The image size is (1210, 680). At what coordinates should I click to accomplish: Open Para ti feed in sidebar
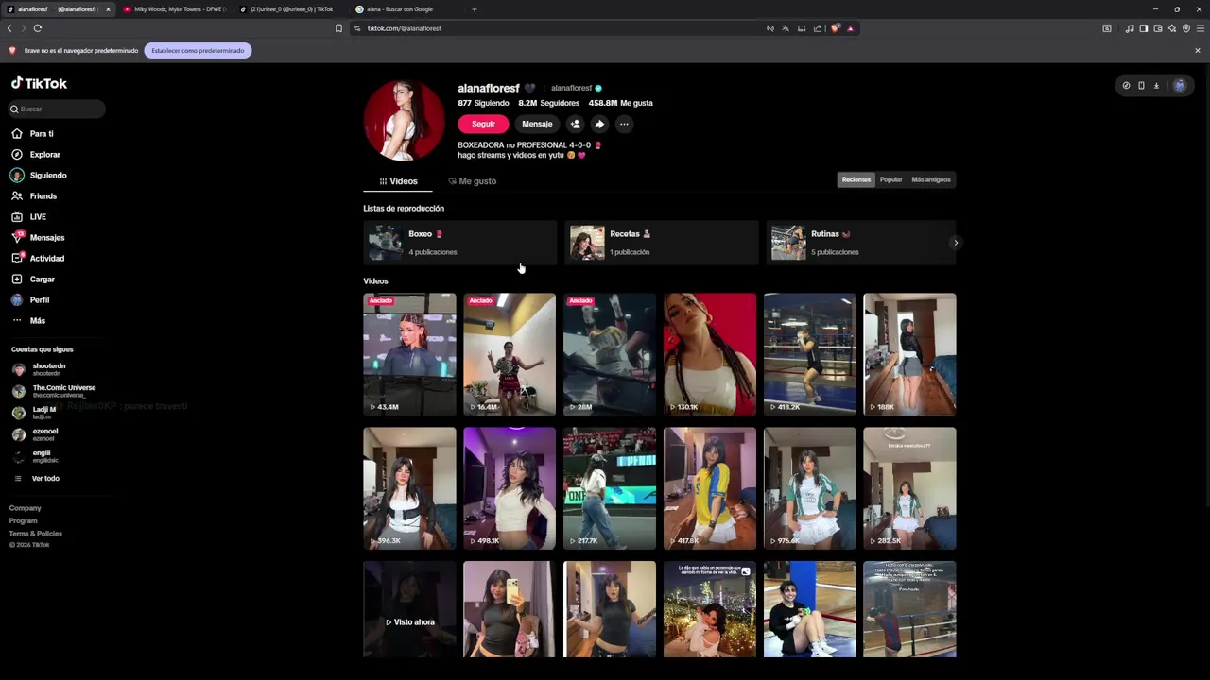pyautogui.click(x=32, y=134)
